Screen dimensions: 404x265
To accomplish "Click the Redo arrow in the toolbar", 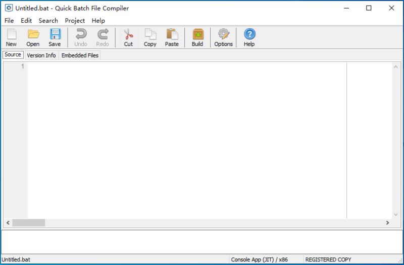I will [103, 37].
